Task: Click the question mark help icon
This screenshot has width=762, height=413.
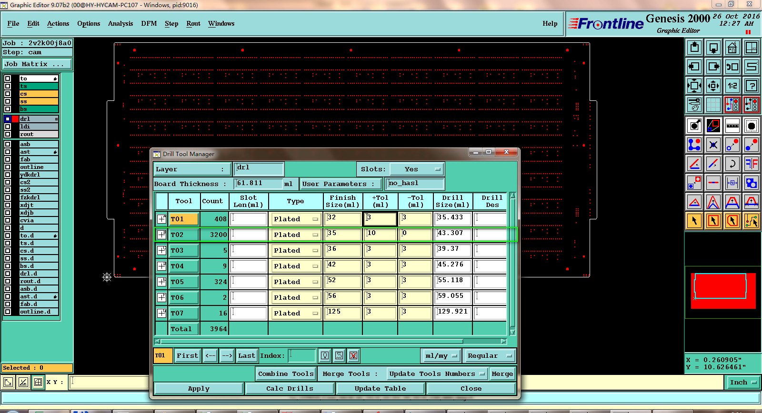Action: tap(751, 86)
